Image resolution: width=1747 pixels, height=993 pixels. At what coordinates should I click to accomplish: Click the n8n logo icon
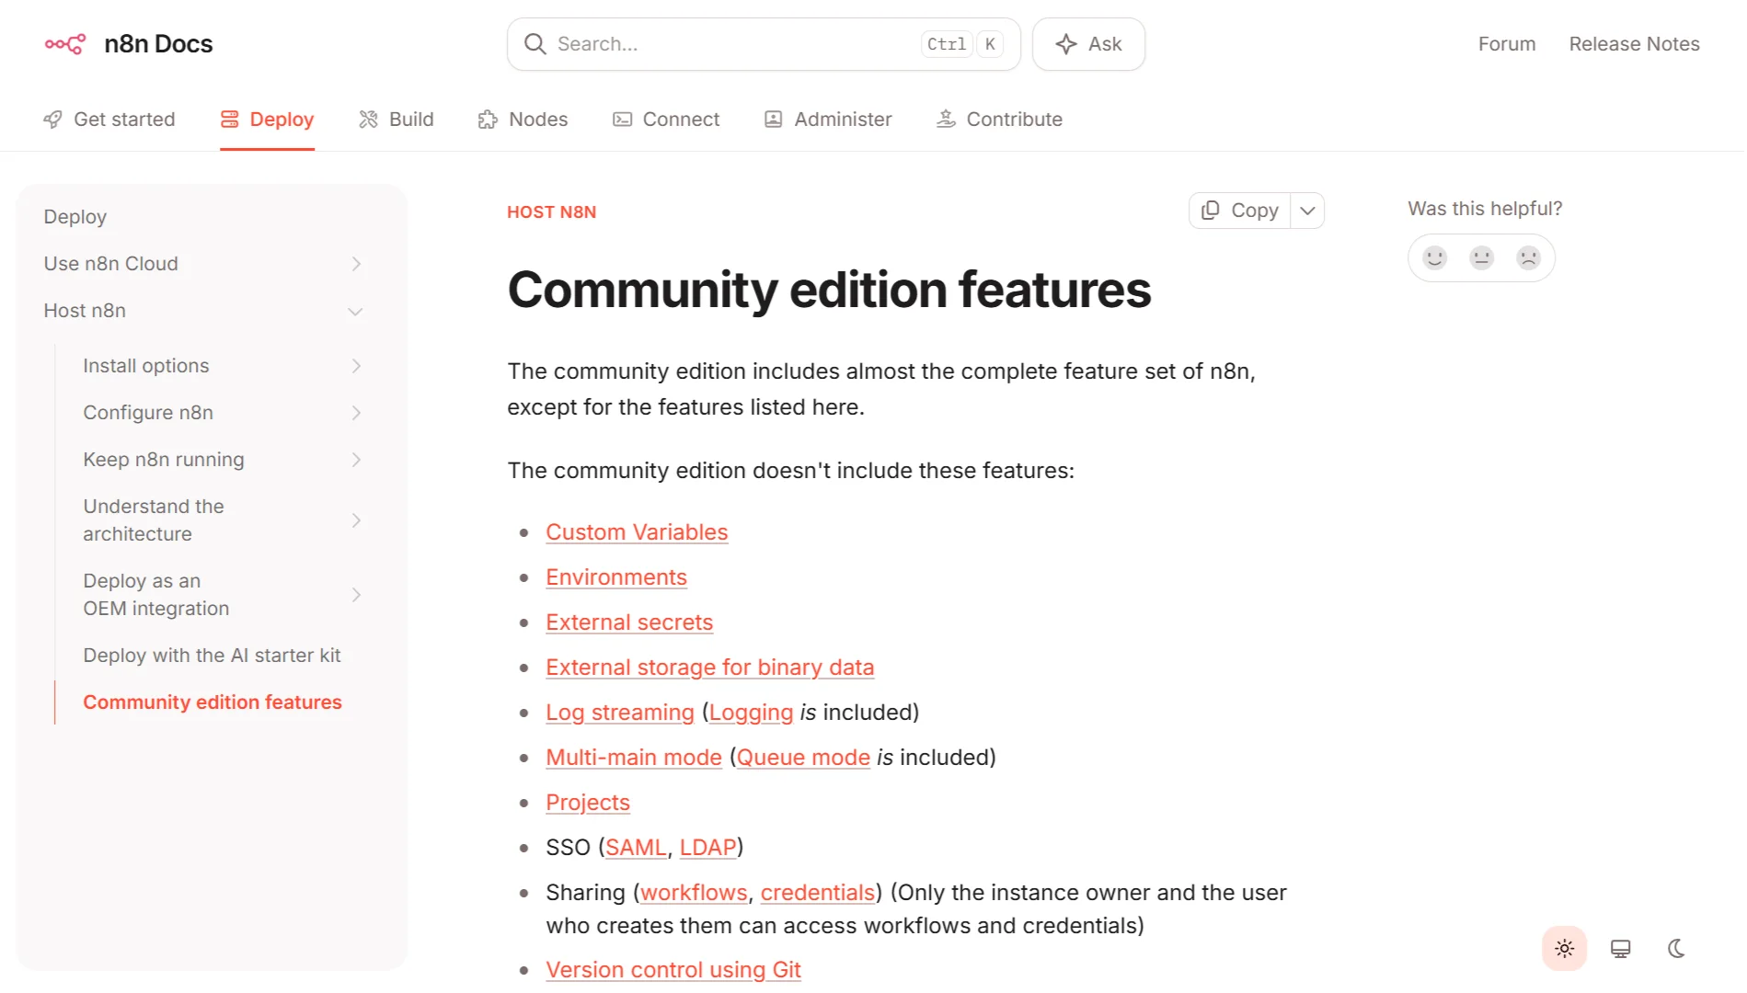tap(65, 43)
